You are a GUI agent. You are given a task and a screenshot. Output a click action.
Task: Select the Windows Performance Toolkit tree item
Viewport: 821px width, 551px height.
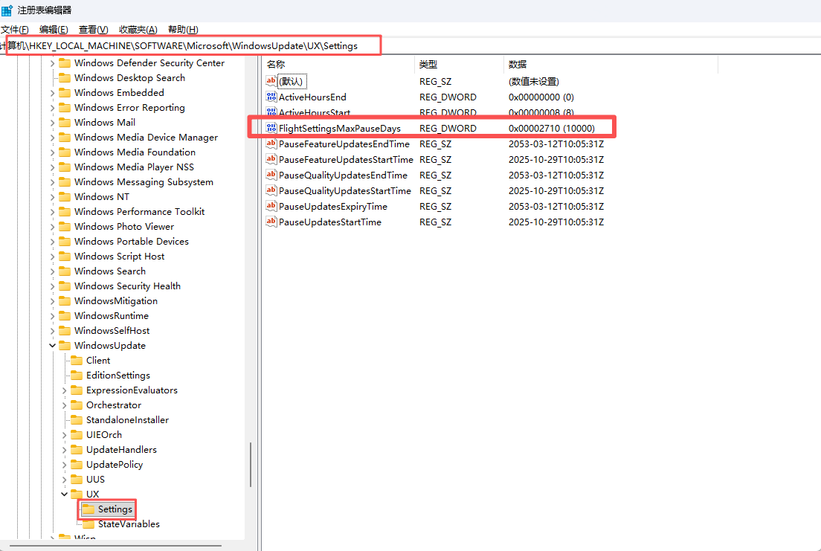[139, 212]
